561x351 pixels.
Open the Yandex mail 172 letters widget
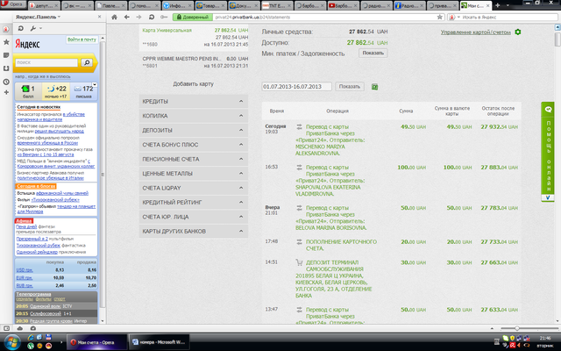(84, 91)
